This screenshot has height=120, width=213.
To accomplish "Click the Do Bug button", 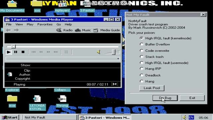I will tap(165, 98).
